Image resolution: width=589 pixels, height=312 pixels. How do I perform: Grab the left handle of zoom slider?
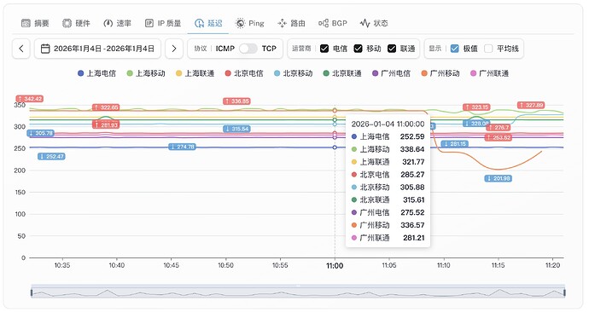(32, 292)
